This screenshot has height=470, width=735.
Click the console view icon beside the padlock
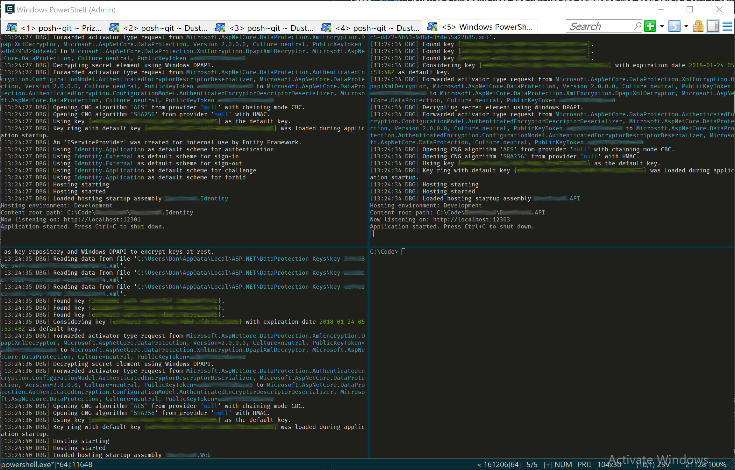tap(713, 26)
